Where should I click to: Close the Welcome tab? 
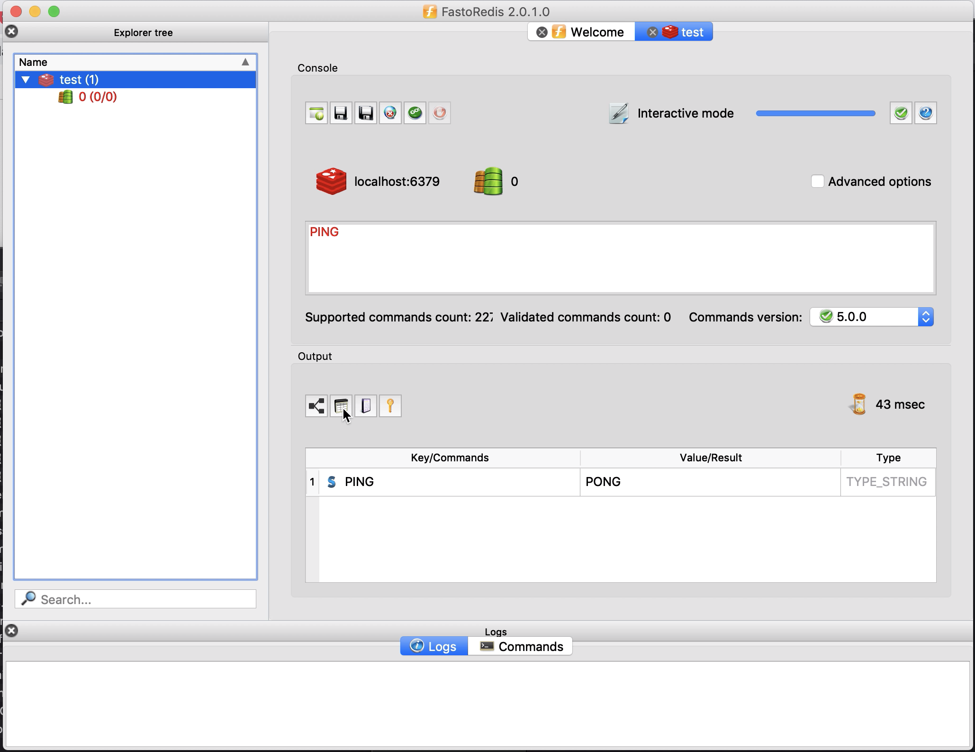[x=542, y=32]
